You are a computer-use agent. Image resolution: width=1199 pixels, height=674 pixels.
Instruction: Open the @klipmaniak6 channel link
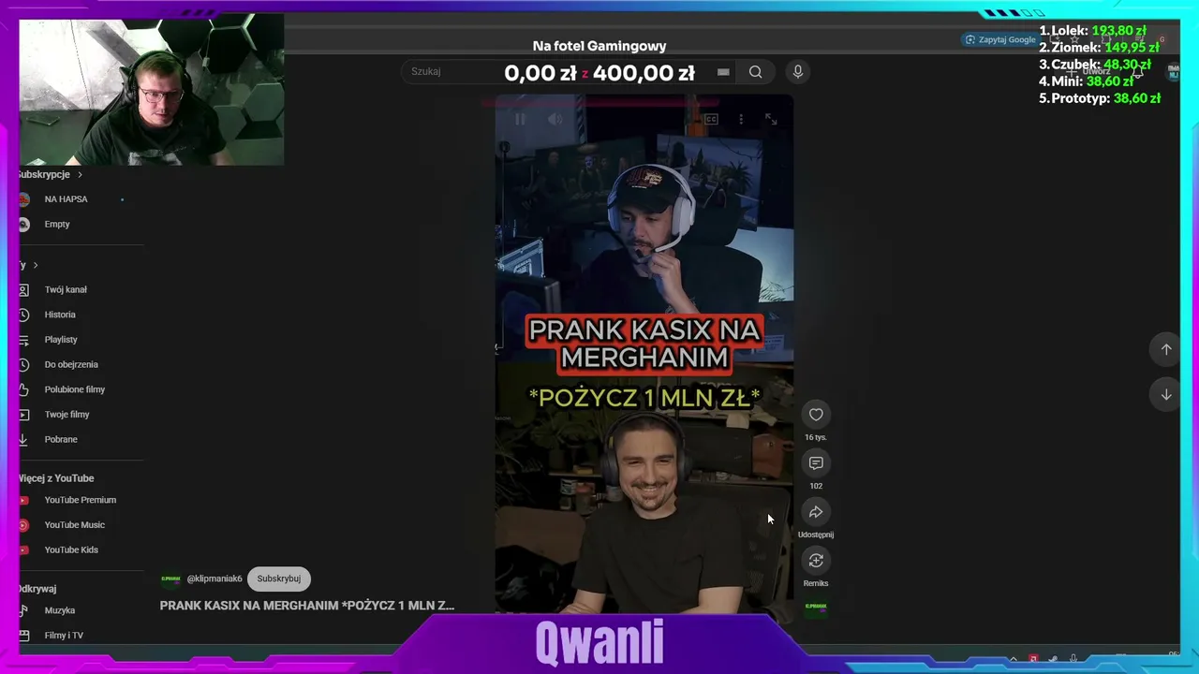(215, 579)
